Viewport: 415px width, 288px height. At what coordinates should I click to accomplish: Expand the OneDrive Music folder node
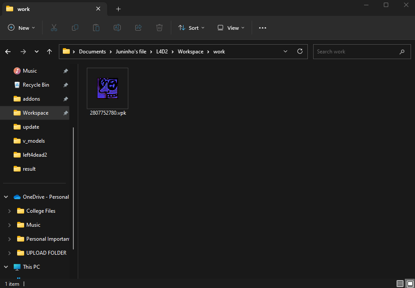pyautogui.click(x=10, y=225)
